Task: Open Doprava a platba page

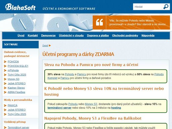Action: (x=98, y=36)
